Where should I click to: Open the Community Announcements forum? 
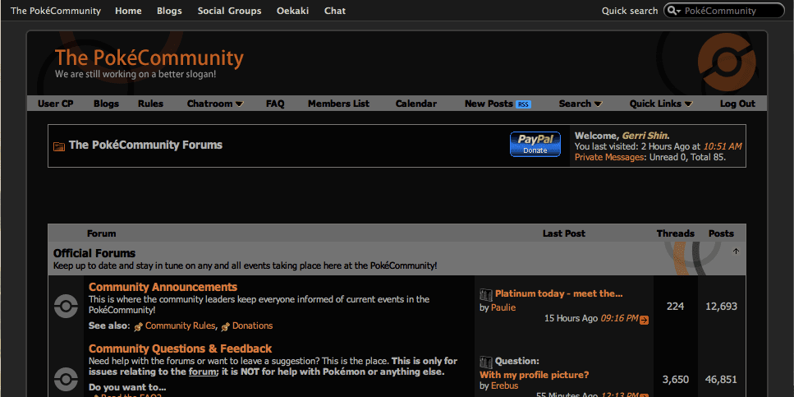[x=163, y=287]
